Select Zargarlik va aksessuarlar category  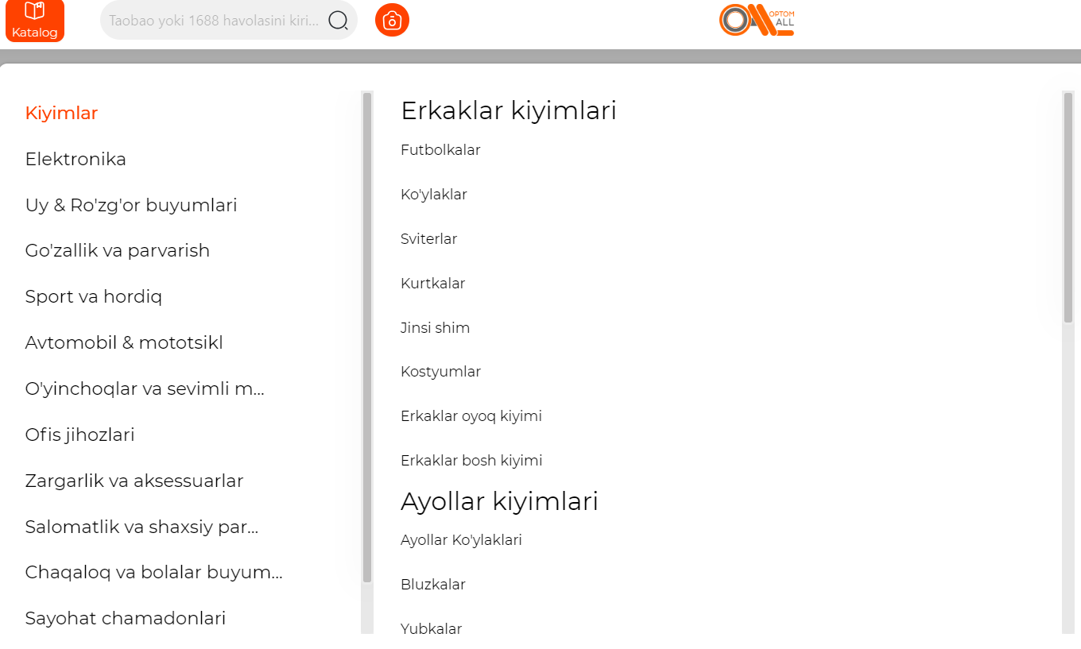pos(134,481)
